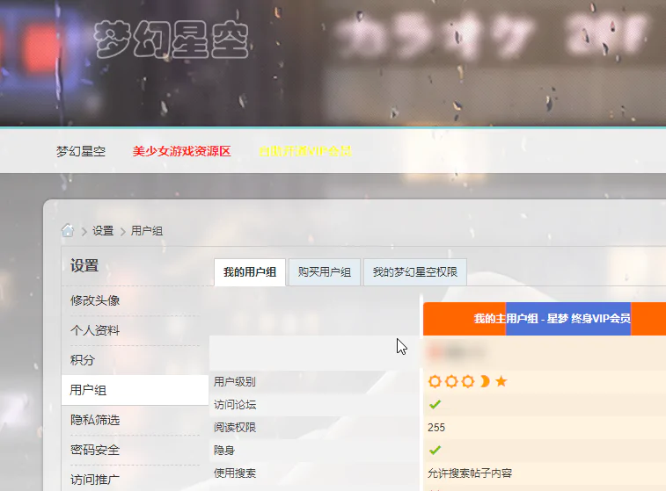Open 梦幻星空 navigation item
666x491 pixels.
coord(81,151)
